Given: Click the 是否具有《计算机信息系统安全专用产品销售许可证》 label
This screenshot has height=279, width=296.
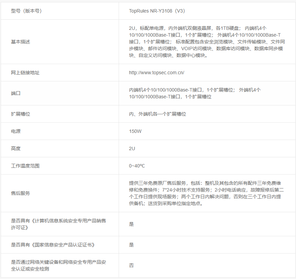Looking at the screenshot, I should 59,224.
